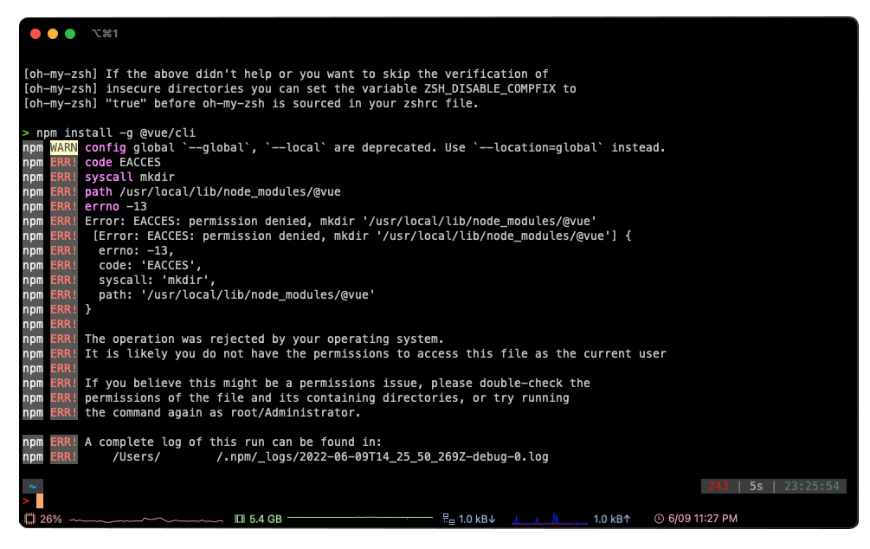Click the green zoom window button

click(x=70, y=34)
